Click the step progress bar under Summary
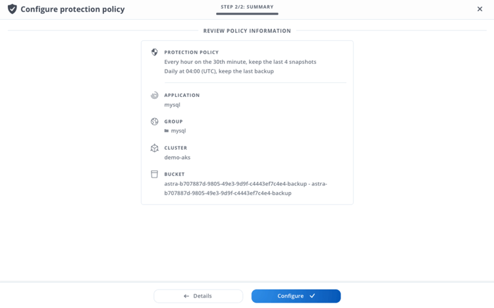The width and height of the screenshot is (494, 308). point(247,14)
